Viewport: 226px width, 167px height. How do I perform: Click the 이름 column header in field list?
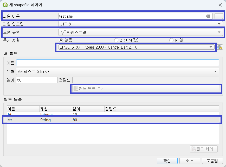[23, 109]
